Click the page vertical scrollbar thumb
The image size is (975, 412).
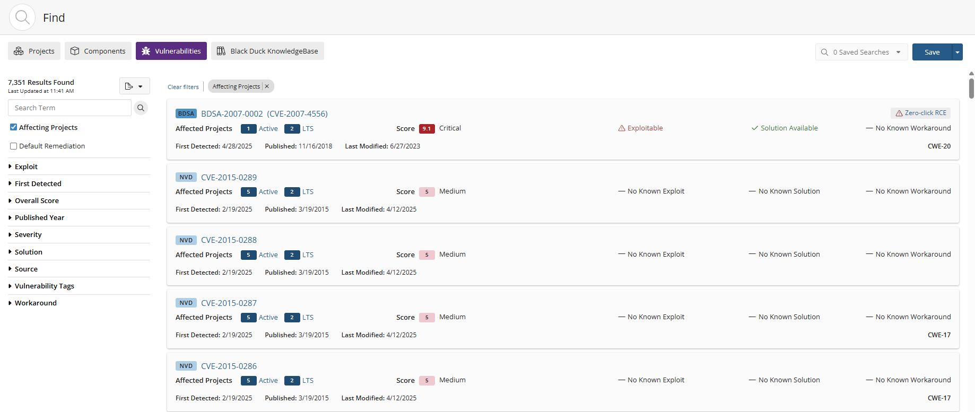click(971, 88)
